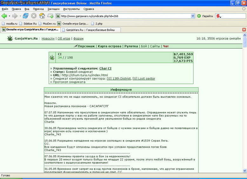Screen dimensions: 247x179
Task: Open the red Чат link
Action: pos(166,46)
